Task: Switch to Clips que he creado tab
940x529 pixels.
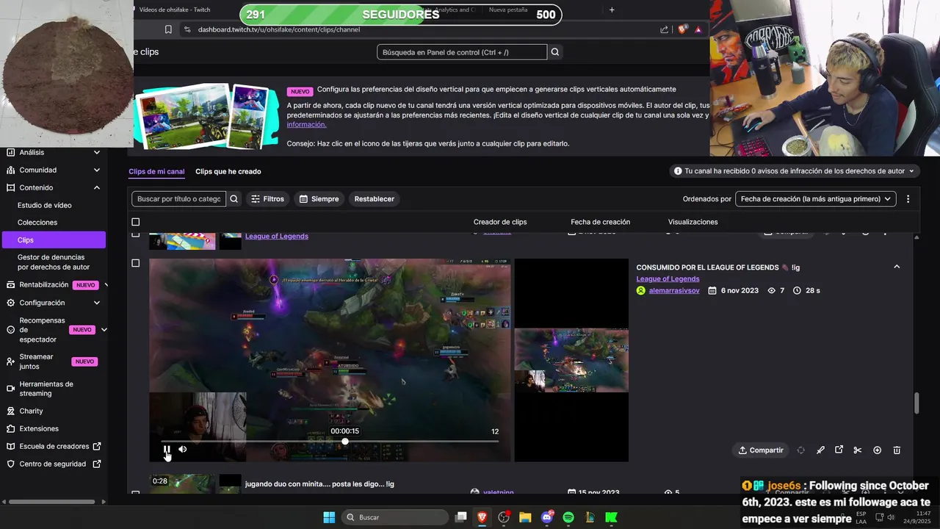Action: pyautogui.click(x=228, y=171)
